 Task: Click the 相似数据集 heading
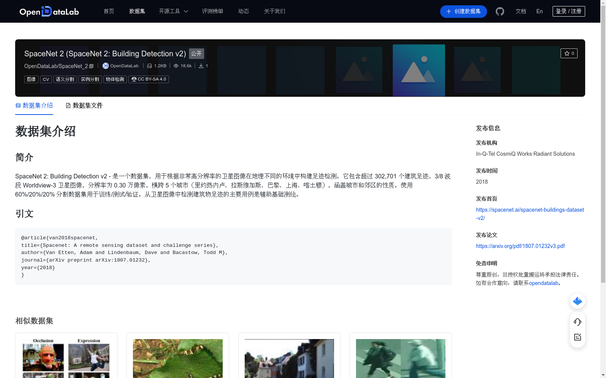point(34,321)
